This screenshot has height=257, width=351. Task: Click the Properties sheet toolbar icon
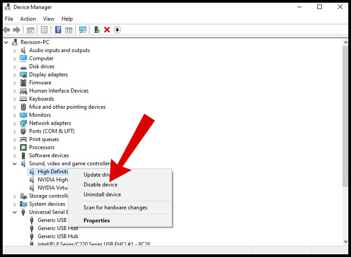[x=44, y=30]
